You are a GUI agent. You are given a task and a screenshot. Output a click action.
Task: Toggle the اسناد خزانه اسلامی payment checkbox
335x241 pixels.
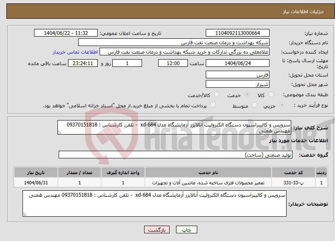point(213,105)
